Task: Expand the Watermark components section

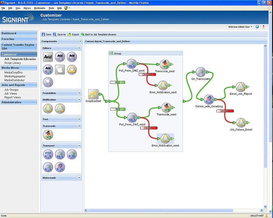Action: point(79,178)
